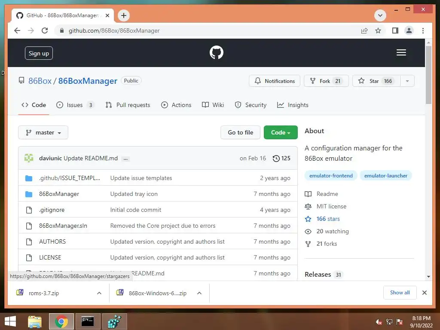Click the Chrome back arrow
This screenshot has width=440, height=330.
(x=17, y=31)
